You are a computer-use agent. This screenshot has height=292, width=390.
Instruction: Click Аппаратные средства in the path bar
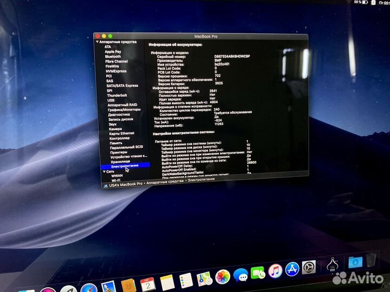(165, 182)
